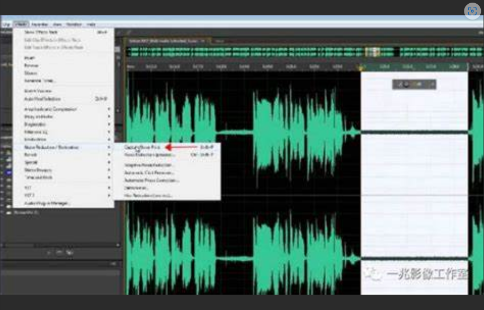Toggle the loop playback button in the Files panel
The height and width of the screenshot is (310, 484).
[60, 252]
